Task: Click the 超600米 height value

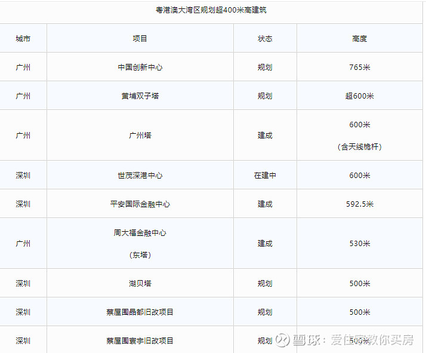Action: click(359, 96)
